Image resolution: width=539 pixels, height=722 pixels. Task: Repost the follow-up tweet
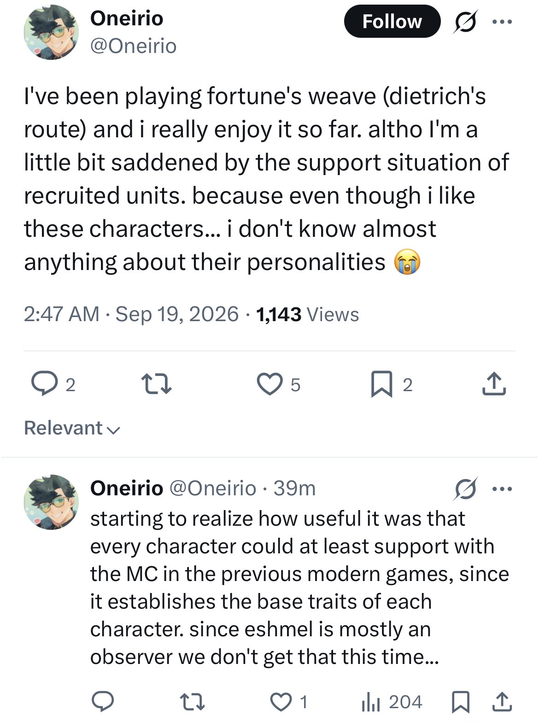[192, 702]
